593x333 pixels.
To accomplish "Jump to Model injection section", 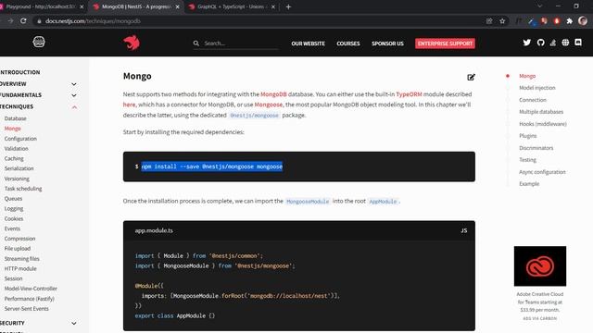I will tap(537, 88).
